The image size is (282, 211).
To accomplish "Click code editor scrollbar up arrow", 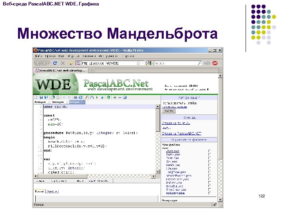I will coord(157,107).
